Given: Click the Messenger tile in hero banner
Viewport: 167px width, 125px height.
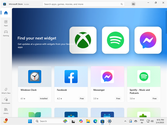Looking at the screenshot, I should [x=148, y=40].
